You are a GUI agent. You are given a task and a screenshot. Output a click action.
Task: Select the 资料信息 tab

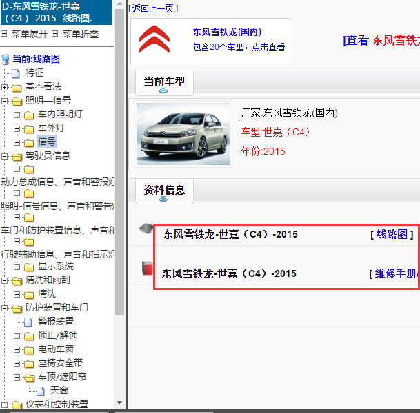tap(164, 191)
